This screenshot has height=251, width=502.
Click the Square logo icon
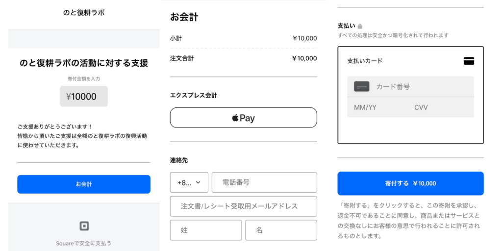(84, 226)
